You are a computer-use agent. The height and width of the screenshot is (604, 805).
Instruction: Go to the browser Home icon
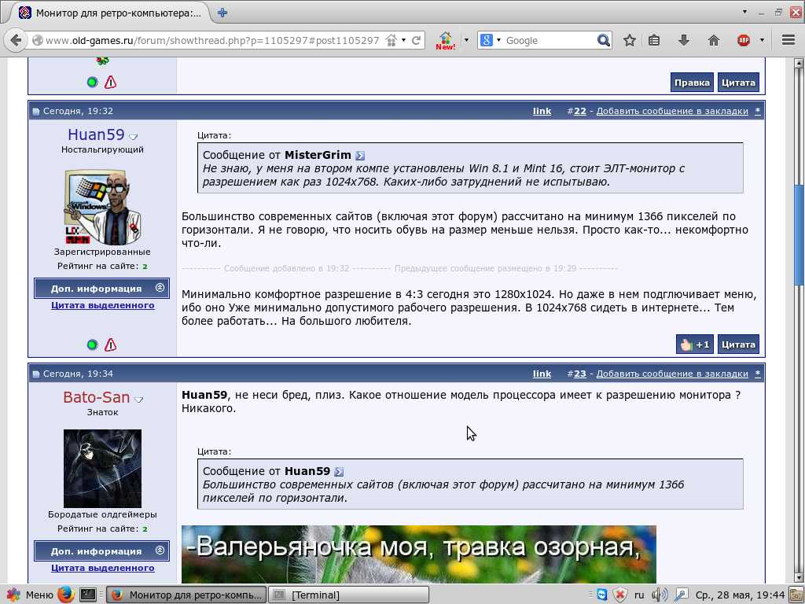point(714,40)
